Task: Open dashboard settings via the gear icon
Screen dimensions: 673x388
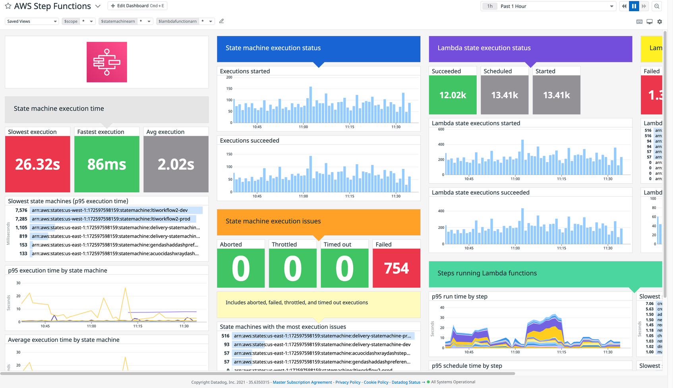Action: (x=660, y=21)
